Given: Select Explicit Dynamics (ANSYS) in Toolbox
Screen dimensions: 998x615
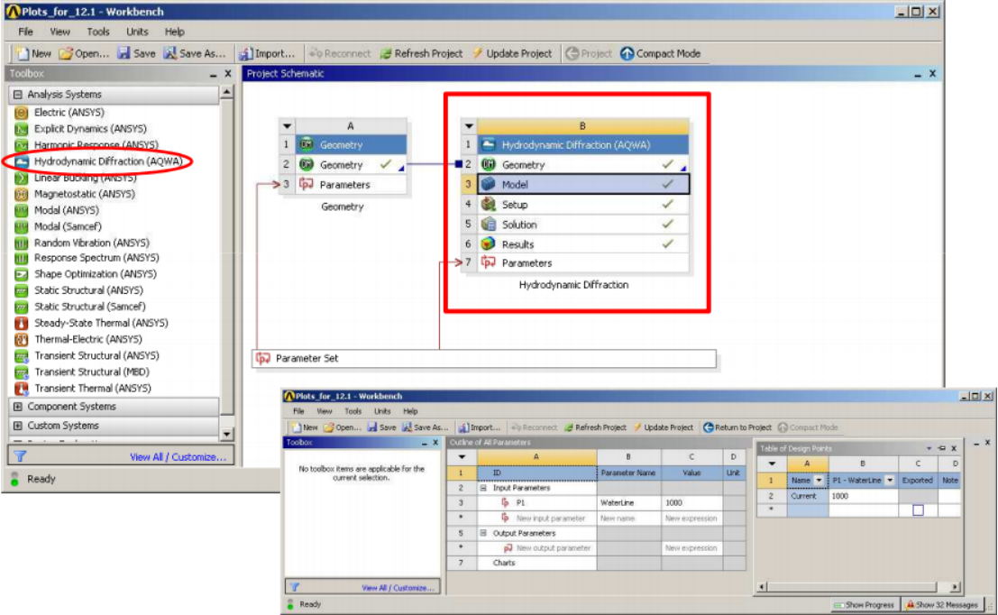Looking at the screenshot, I should click(x=90, y=129).
